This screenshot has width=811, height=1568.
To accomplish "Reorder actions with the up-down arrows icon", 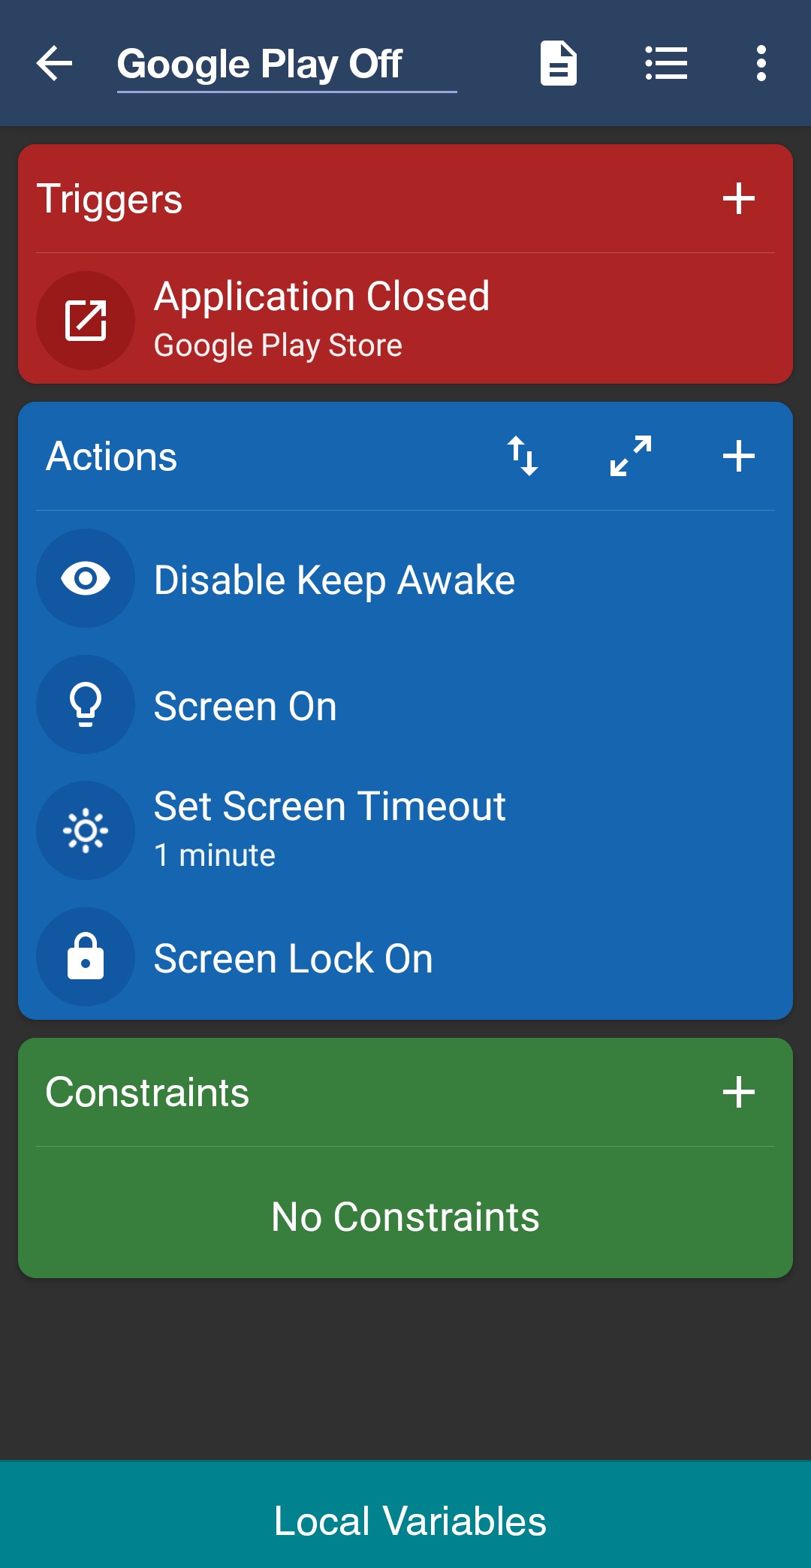I will point(523,456).
